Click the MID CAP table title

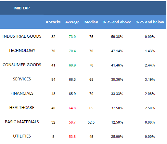pos(22,8)
